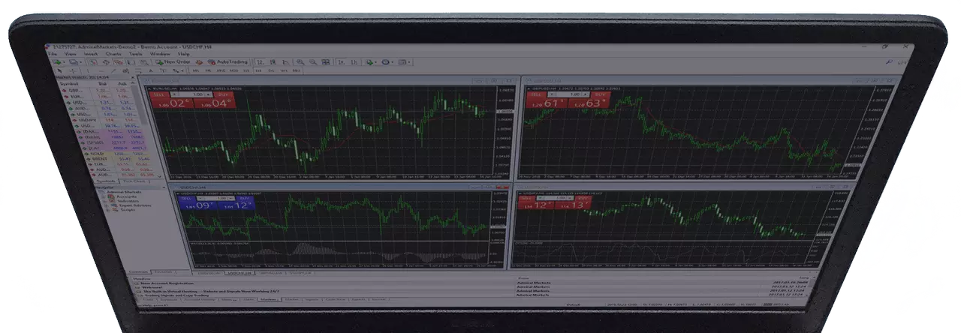Switch chart to Line Chart icon
The width and height of the screenshot is (961, 333).
click(285, 62)
